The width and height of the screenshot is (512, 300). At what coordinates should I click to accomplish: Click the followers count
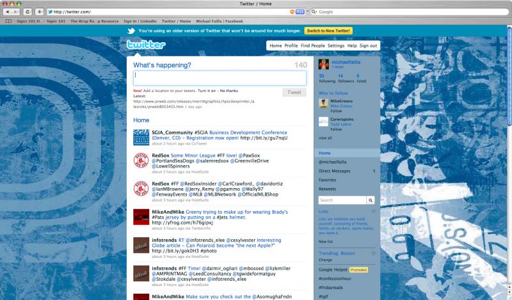click(346, 78)
